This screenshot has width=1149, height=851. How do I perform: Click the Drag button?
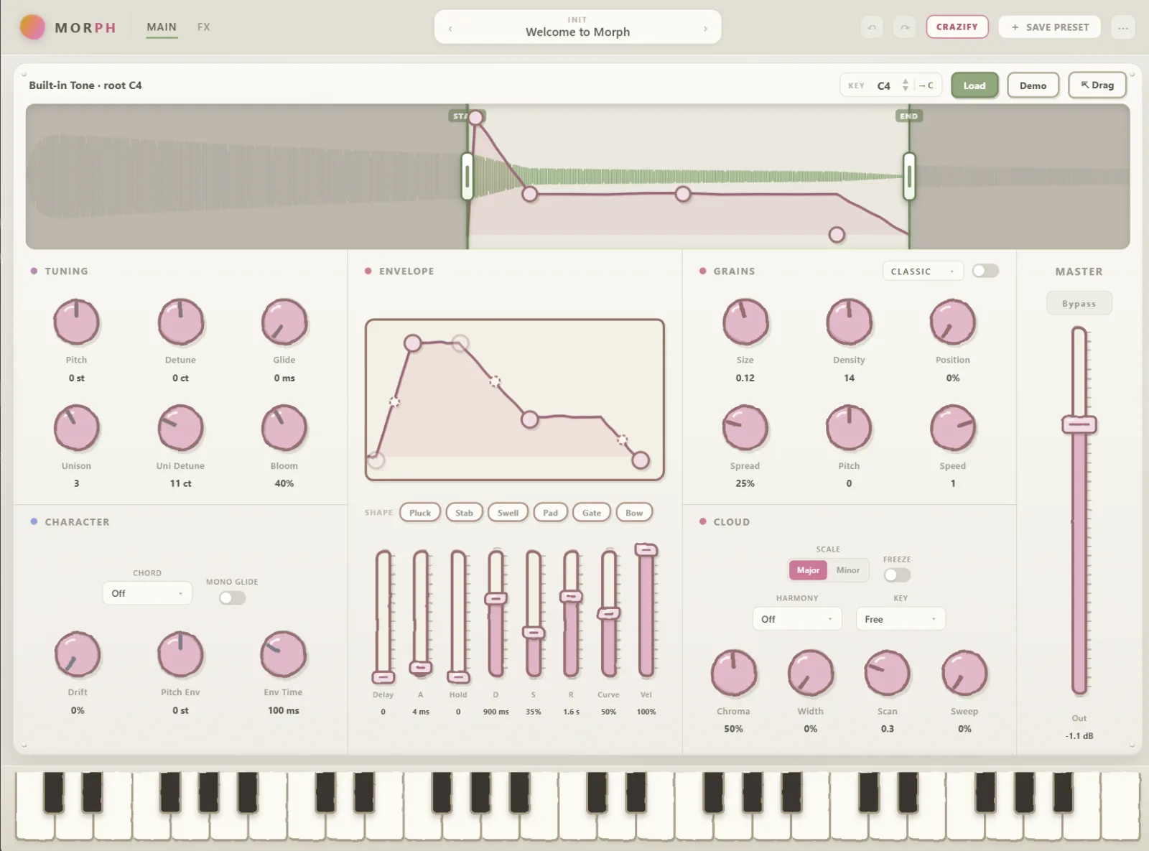click(1097, 85)
